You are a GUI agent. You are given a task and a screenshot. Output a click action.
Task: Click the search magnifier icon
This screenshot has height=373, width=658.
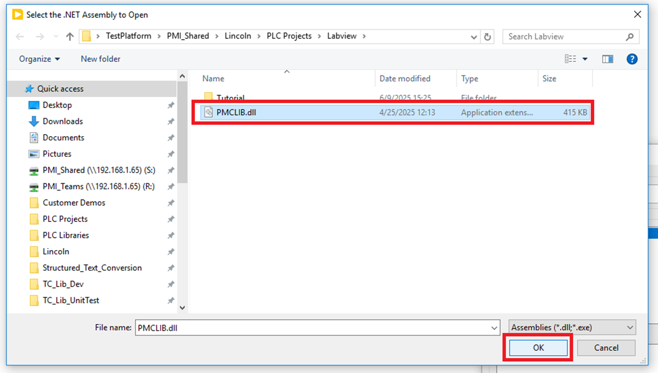(630, 36)
